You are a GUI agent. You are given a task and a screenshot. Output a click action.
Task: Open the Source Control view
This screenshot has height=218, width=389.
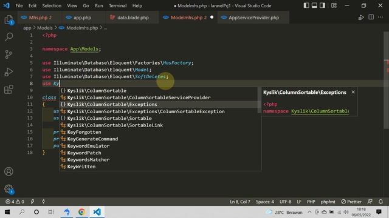(x=9, y=54)
